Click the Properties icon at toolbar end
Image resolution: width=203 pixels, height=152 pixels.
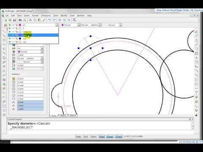[74, 20]
